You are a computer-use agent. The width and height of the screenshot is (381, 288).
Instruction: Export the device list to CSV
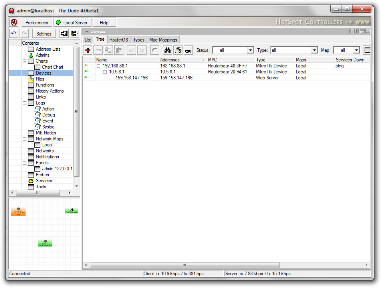pyautogui.click(x=189, y=50)
